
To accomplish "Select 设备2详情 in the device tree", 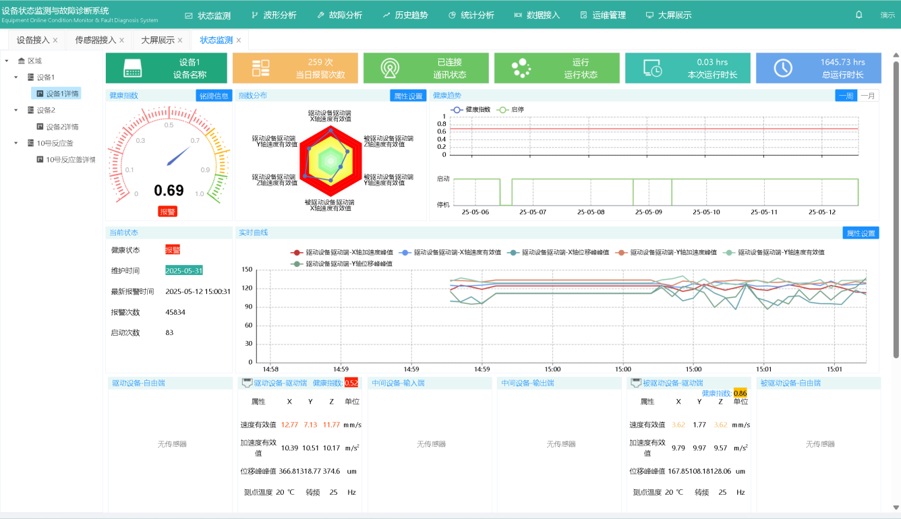I will 63,127.
